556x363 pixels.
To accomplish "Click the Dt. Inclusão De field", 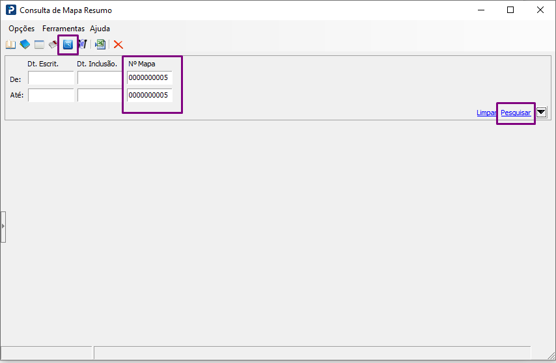I will pyautogui.click(x=100, y=78).
